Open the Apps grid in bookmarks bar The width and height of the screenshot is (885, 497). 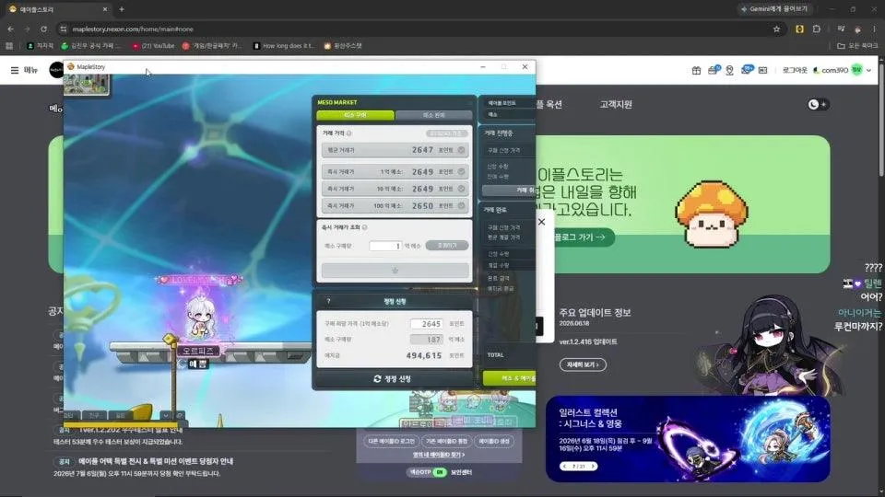tap(9, 46)
